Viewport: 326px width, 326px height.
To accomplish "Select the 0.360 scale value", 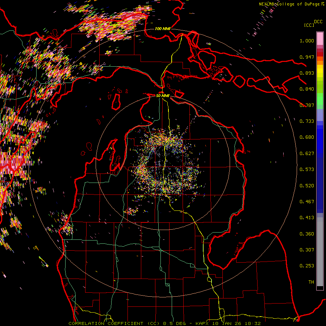I will click(x=307, y=234).
